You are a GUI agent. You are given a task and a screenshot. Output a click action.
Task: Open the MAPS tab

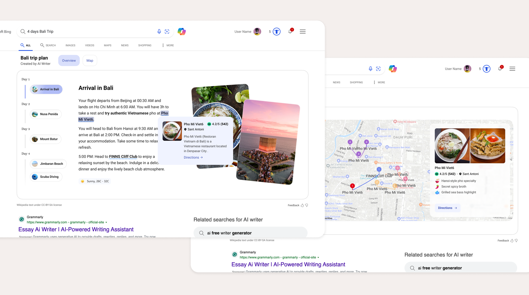point(108,45)
